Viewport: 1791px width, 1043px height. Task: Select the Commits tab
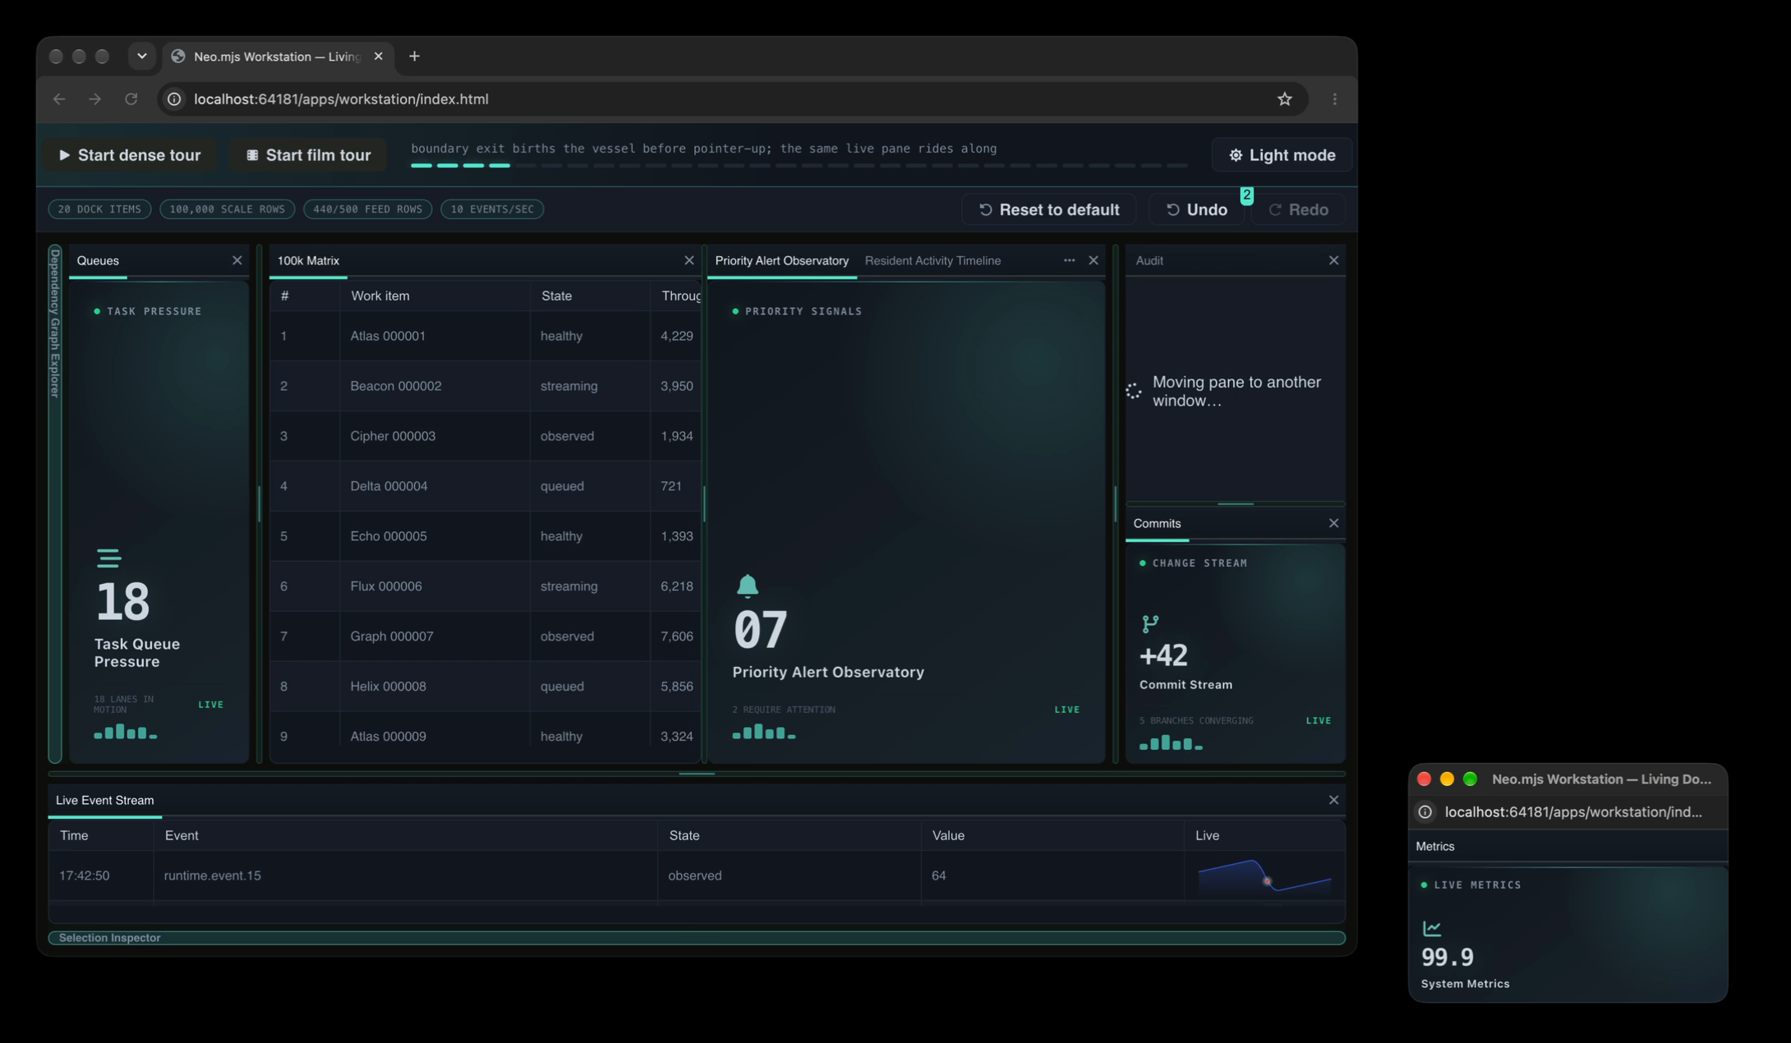1157,523
